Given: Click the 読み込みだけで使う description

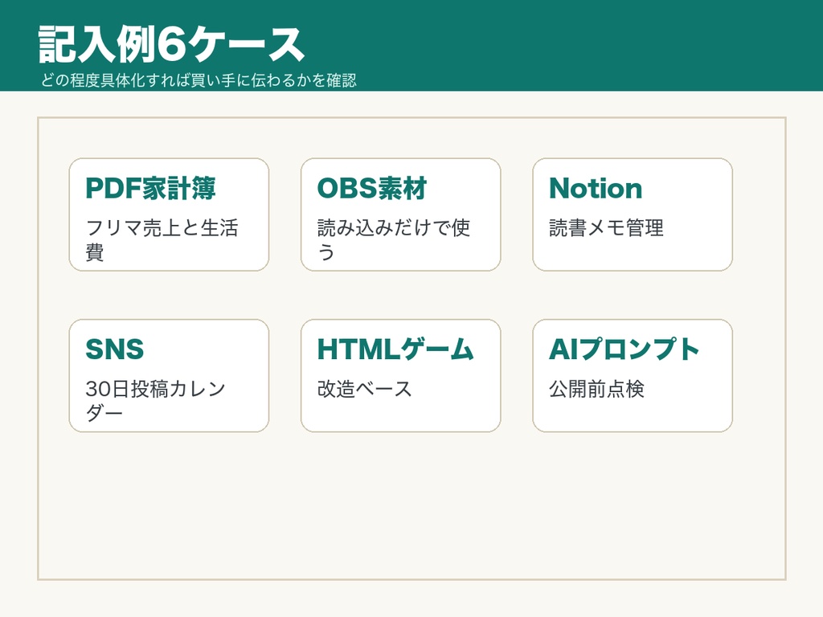Looking at the screenshot, I should 394,239.
